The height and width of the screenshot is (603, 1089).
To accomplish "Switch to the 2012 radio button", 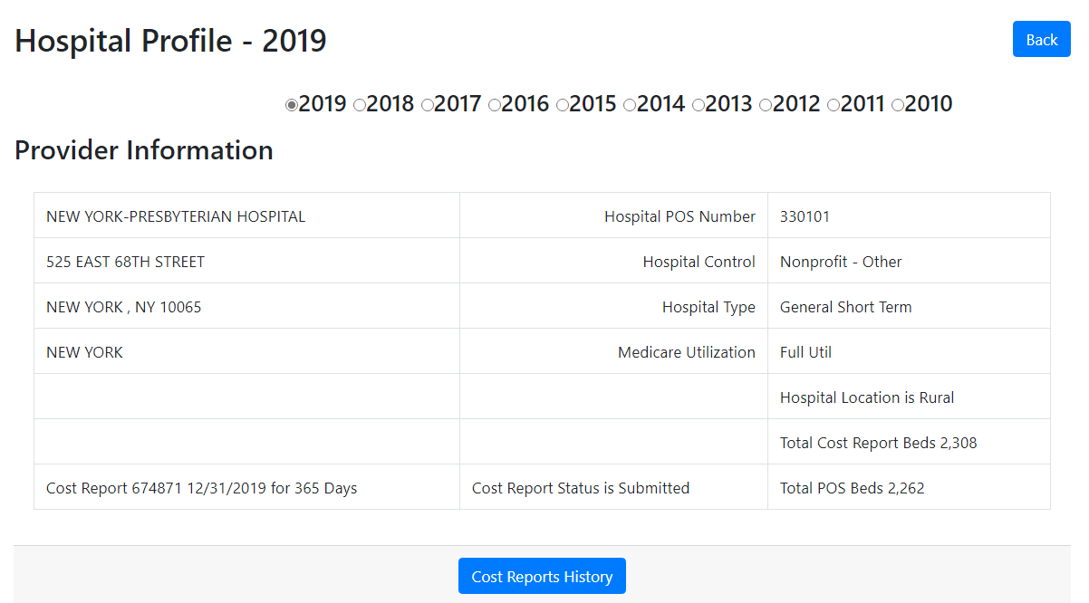I will [x=766, y=105].
